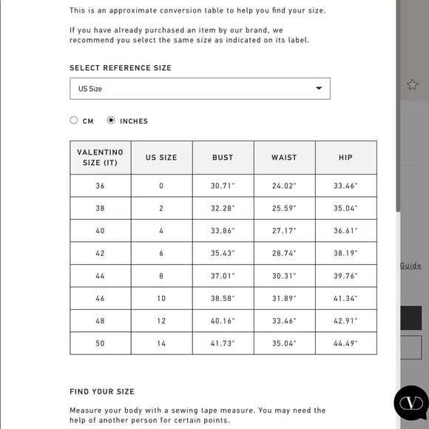
Task: Click the dropdown arrow in reference size box
Action: click(319, 88)
